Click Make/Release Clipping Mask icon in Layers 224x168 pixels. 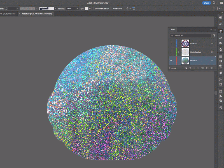coord(186,68)
